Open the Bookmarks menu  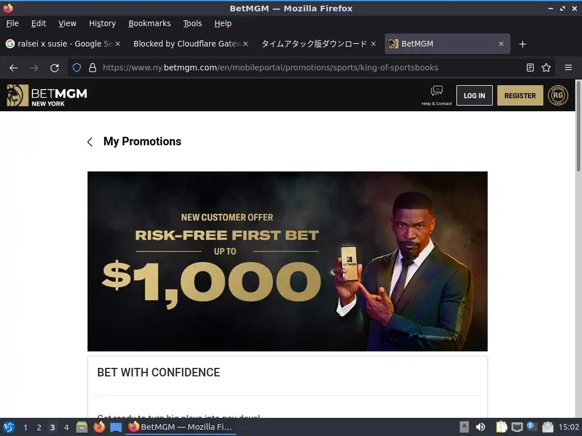pyautogui.click(x=149, y=23)
